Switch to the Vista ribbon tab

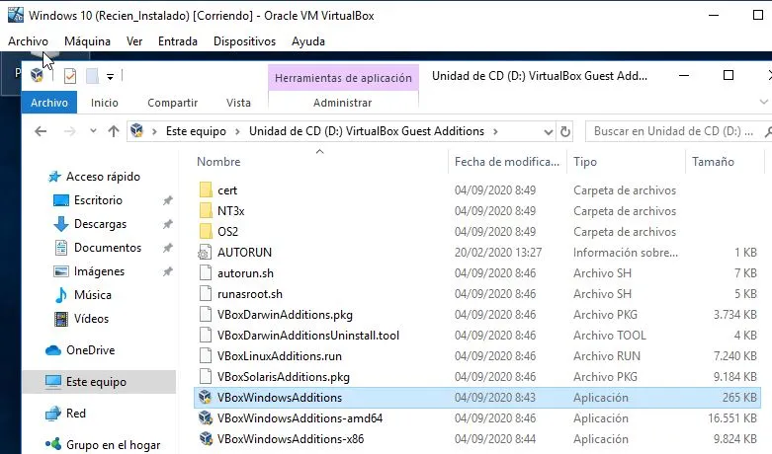click(x=238, y=103)
